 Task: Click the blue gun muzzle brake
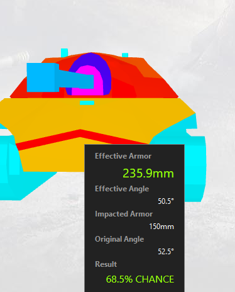click(x=43, y=77)
